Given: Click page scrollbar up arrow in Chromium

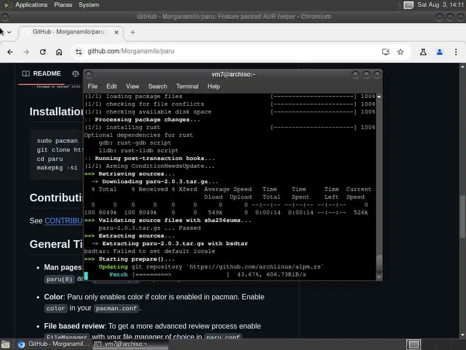Looking at the screenshot, I should (462, 67).
